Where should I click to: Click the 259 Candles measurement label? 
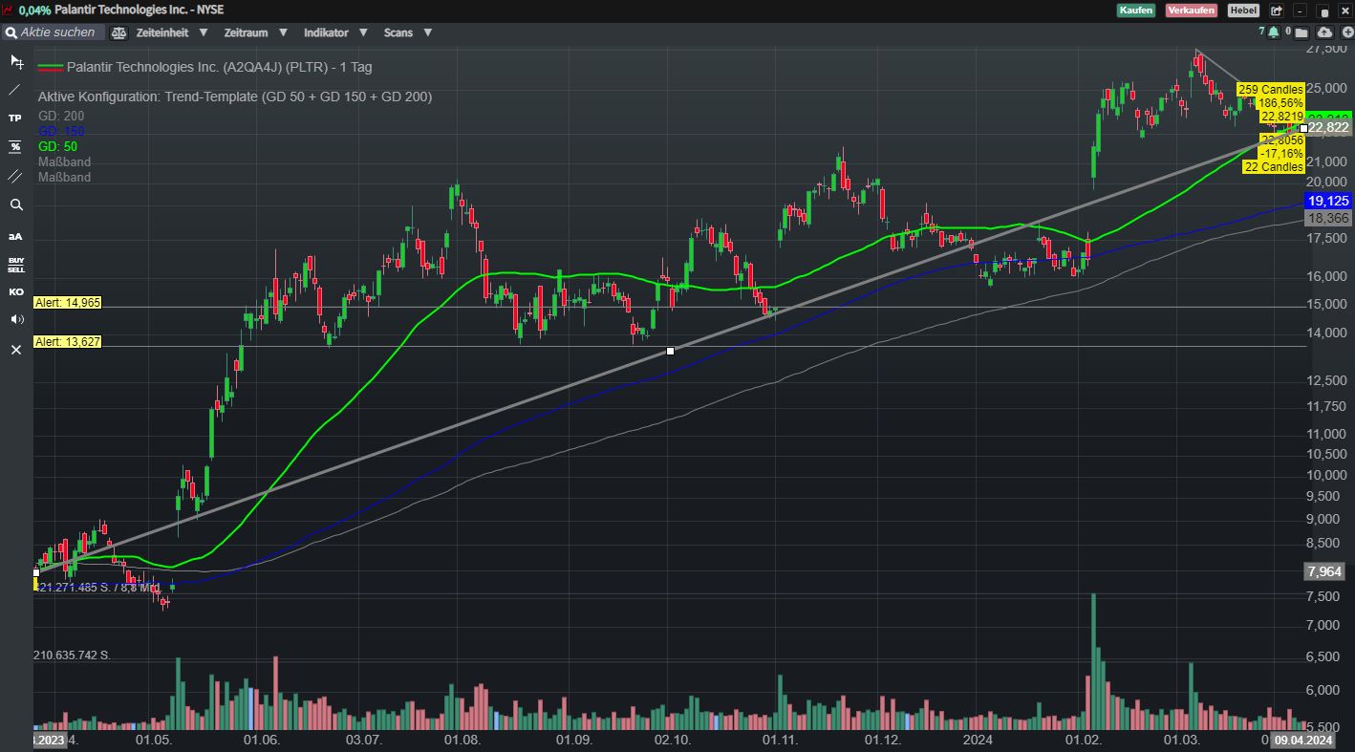click(x=1271, y=90)
